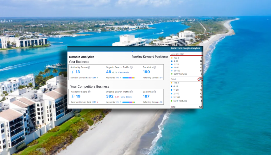This screenshot has width=271, height=155.
Task: Click Your Business keyword distribution color bar
Action: click(x=129, y=77)
